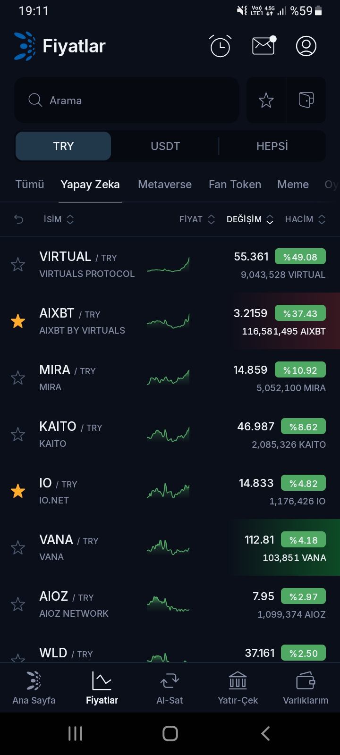
Task: Toggle favorite star for MIRA
Action: click(x=18, y=378)
